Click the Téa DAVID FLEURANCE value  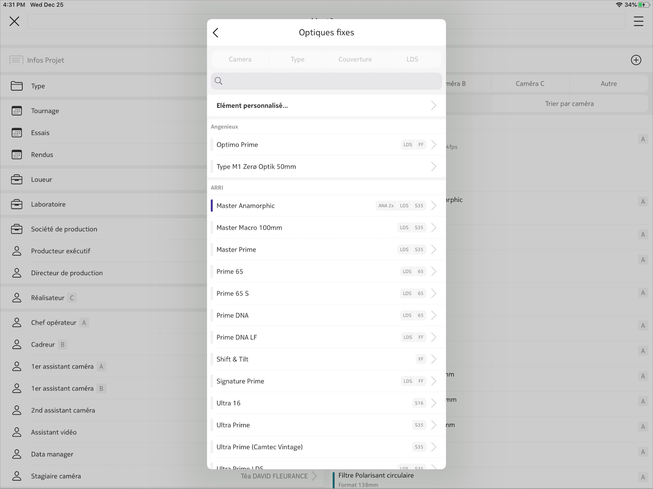point(274,476)
